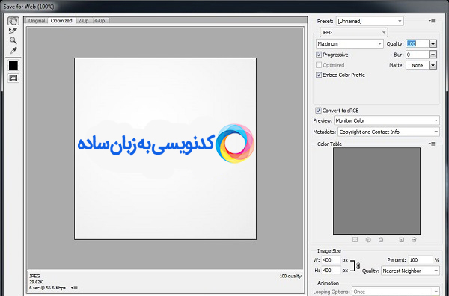449x296 pixels.
Task: Toggle Embed Color Profile checkbox
Action: [x=319, y=75]
